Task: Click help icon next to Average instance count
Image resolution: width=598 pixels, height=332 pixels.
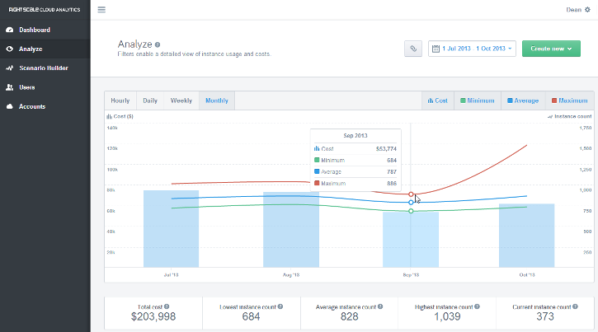Action: click(x=380, y=306)
